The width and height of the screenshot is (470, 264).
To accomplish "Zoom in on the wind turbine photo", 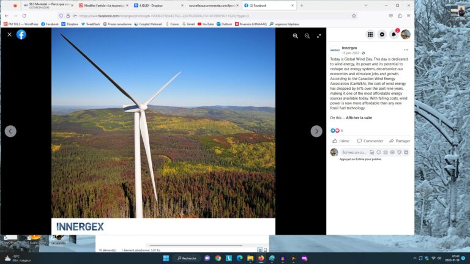I will [296, 36].
